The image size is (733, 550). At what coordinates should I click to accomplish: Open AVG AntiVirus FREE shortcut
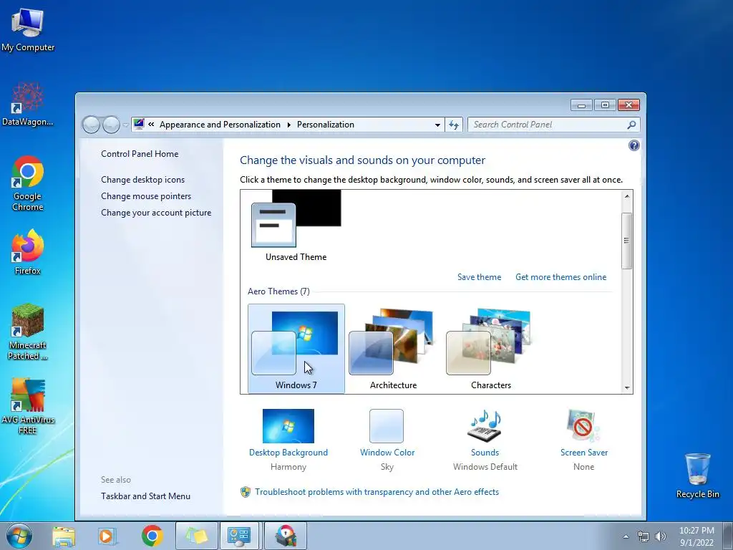click(28, 406)
